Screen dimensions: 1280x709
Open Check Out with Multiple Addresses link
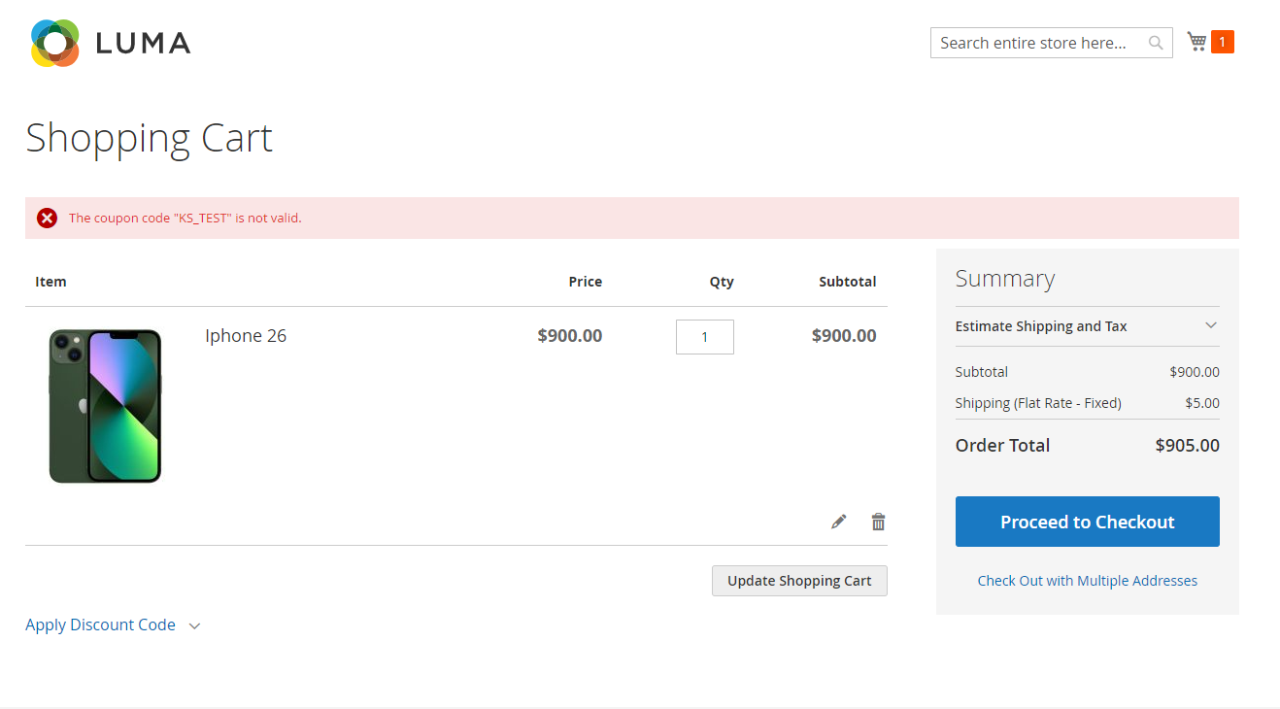click(1087, 581)
